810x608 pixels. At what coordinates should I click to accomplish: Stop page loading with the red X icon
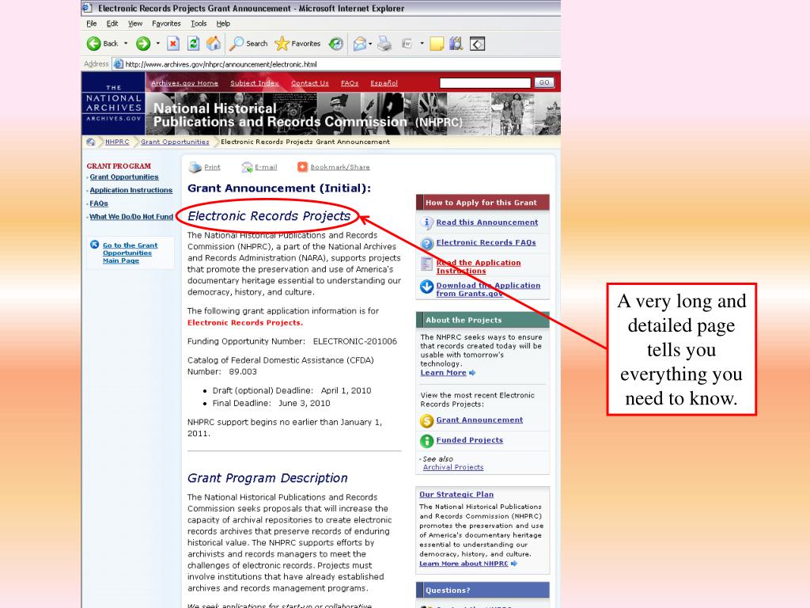(173, 44)
